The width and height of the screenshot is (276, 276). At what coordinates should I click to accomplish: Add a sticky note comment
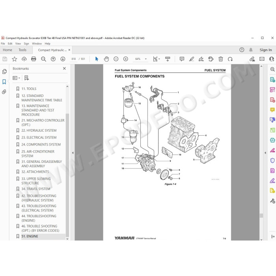point(182,59)
